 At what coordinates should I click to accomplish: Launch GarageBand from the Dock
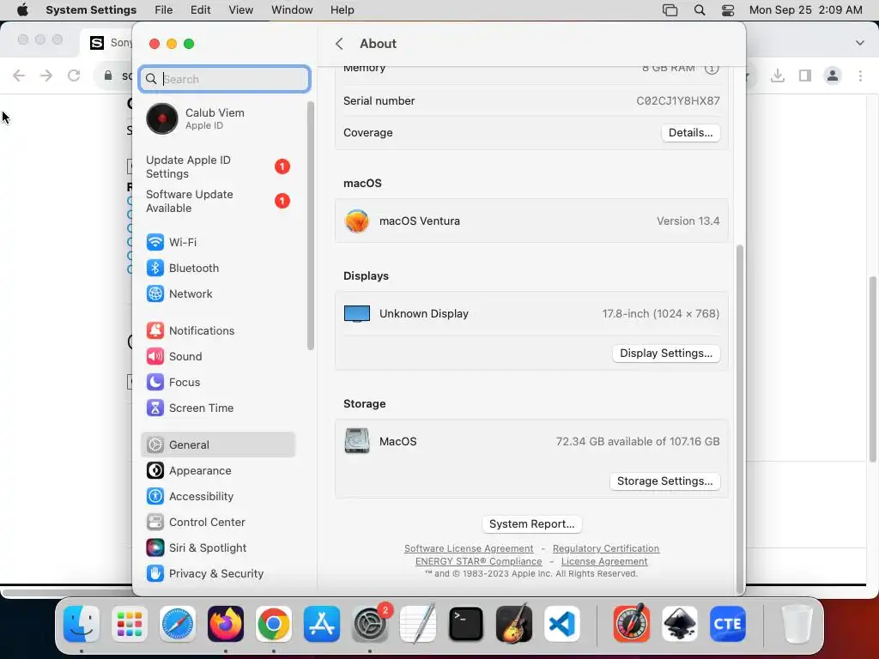click(514, 624)
